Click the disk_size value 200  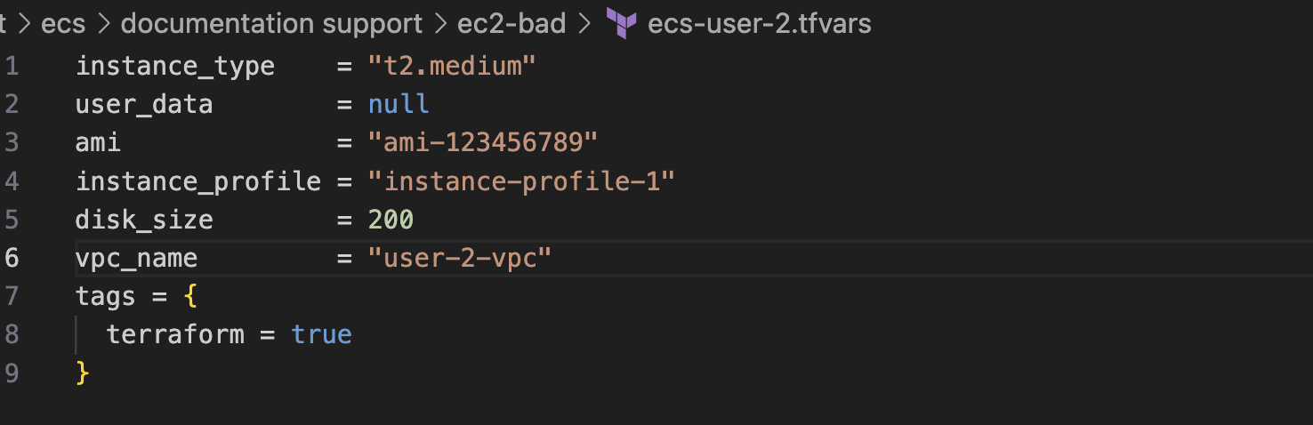coord(391,219)
